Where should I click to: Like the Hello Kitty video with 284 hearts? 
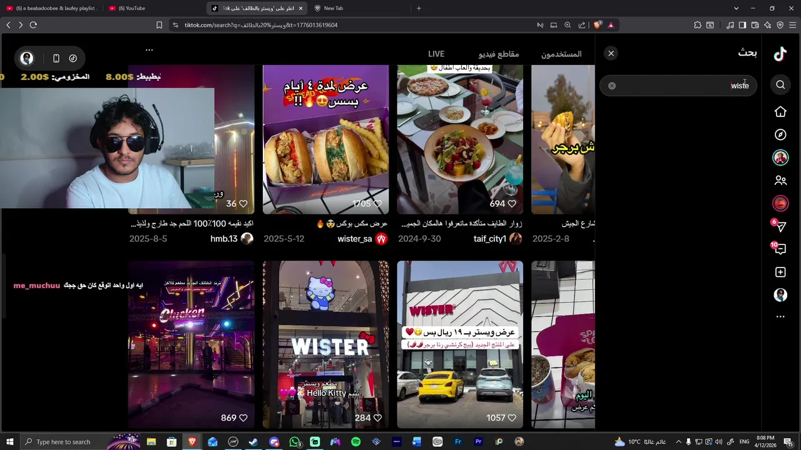pos(377,417)
